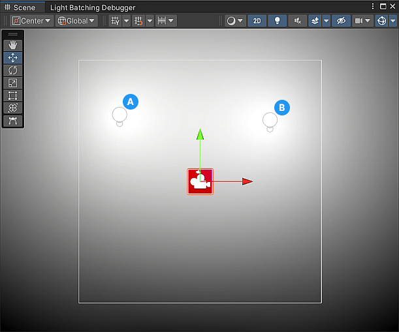Click light gizmo labeled B
This screenshot has height=332, width=399.
(x=270, y=121)
